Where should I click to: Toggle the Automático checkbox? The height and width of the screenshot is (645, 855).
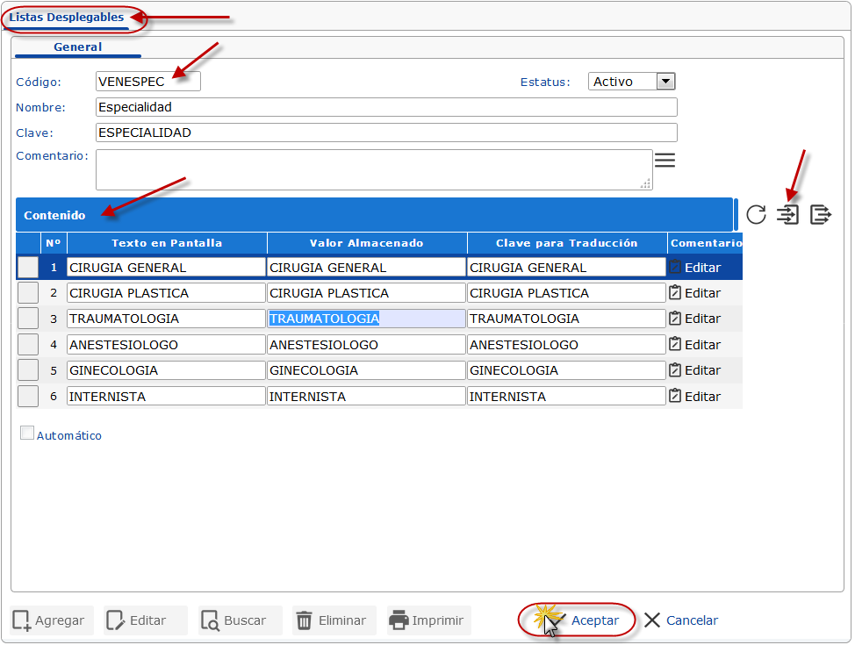pos(27,433)
